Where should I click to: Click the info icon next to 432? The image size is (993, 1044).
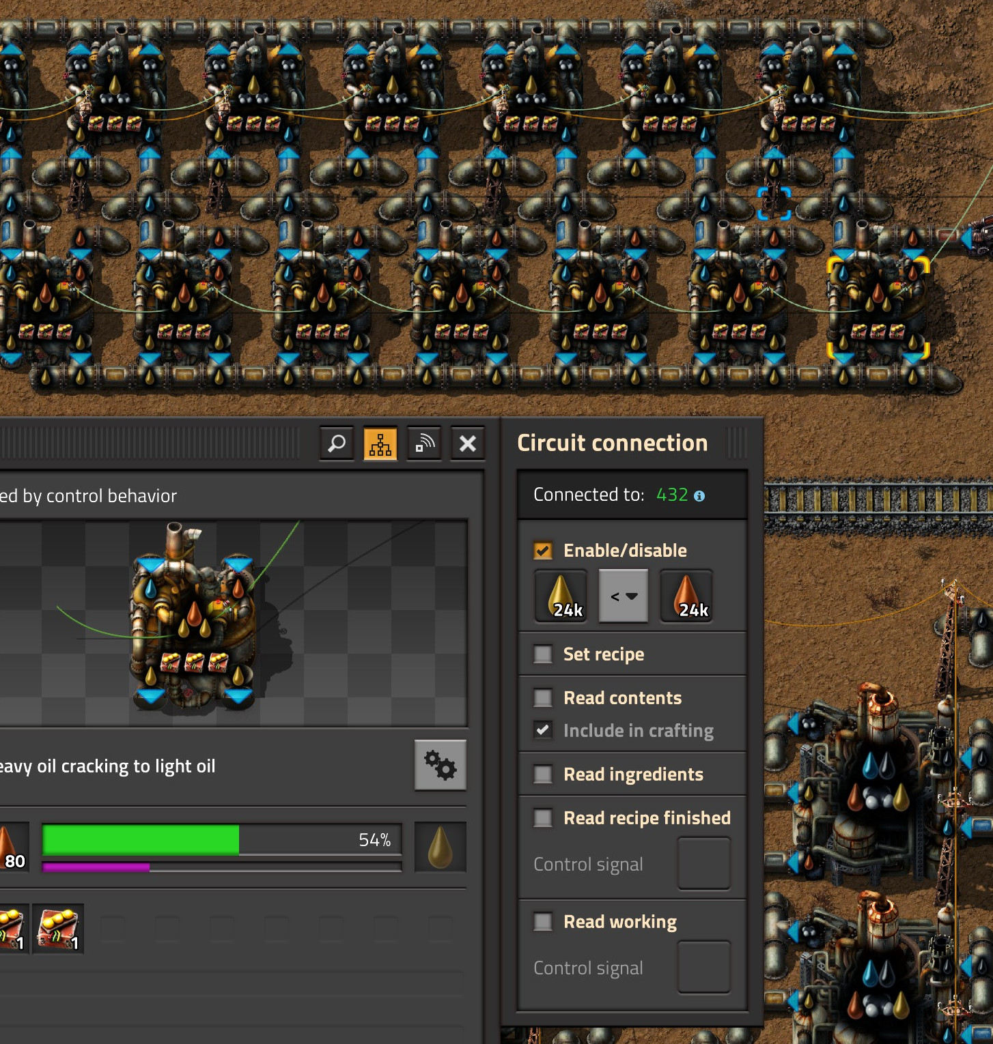699,496
